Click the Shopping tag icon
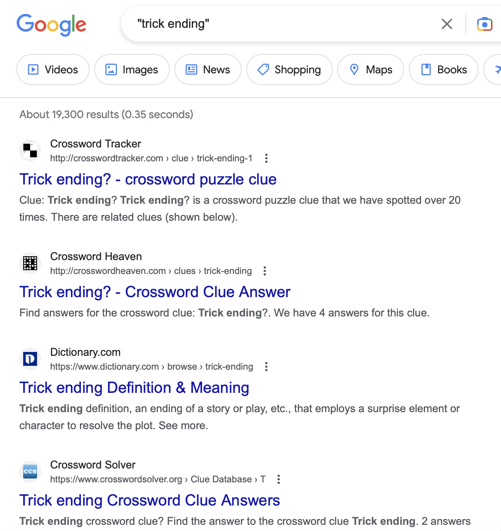Viewport: 501px width, 531px height. [263, 69]
